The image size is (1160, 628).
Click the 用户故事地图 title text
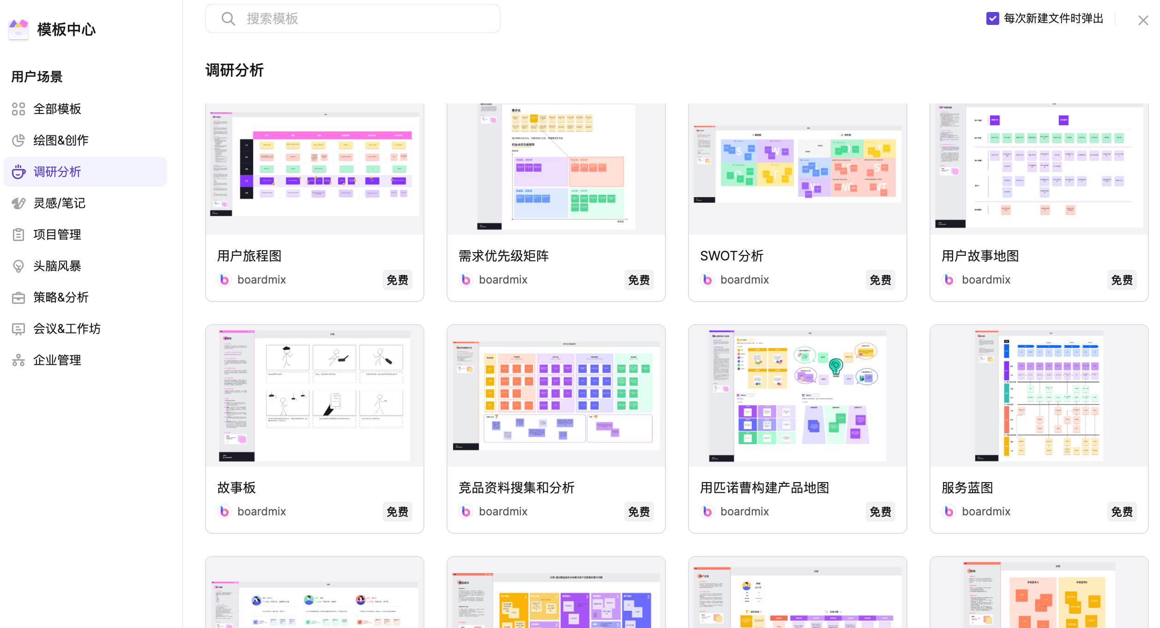(x=980, y=256)
